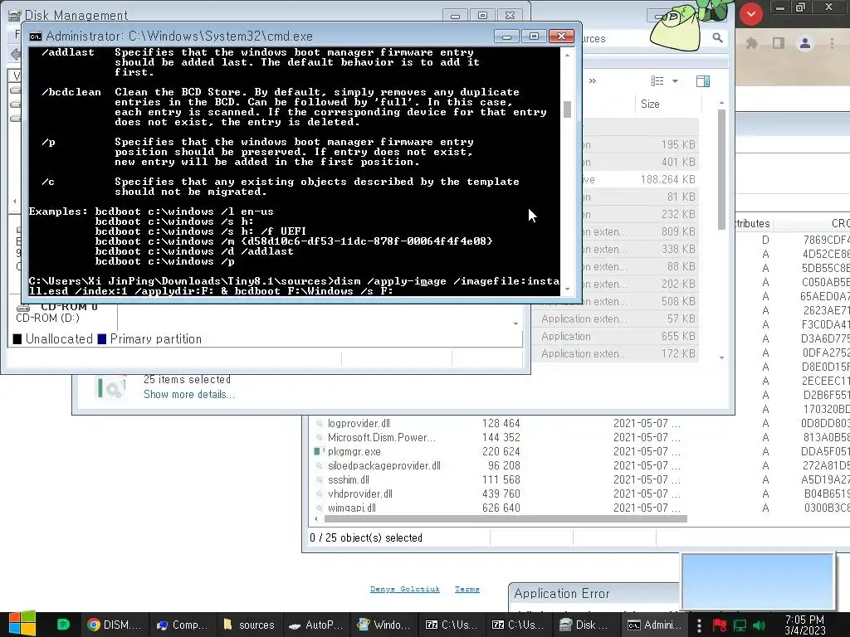The width and height of the screenshot is (850, 637).
Task: Toggle Chrome side panel icon
Action: coord(779,43)
